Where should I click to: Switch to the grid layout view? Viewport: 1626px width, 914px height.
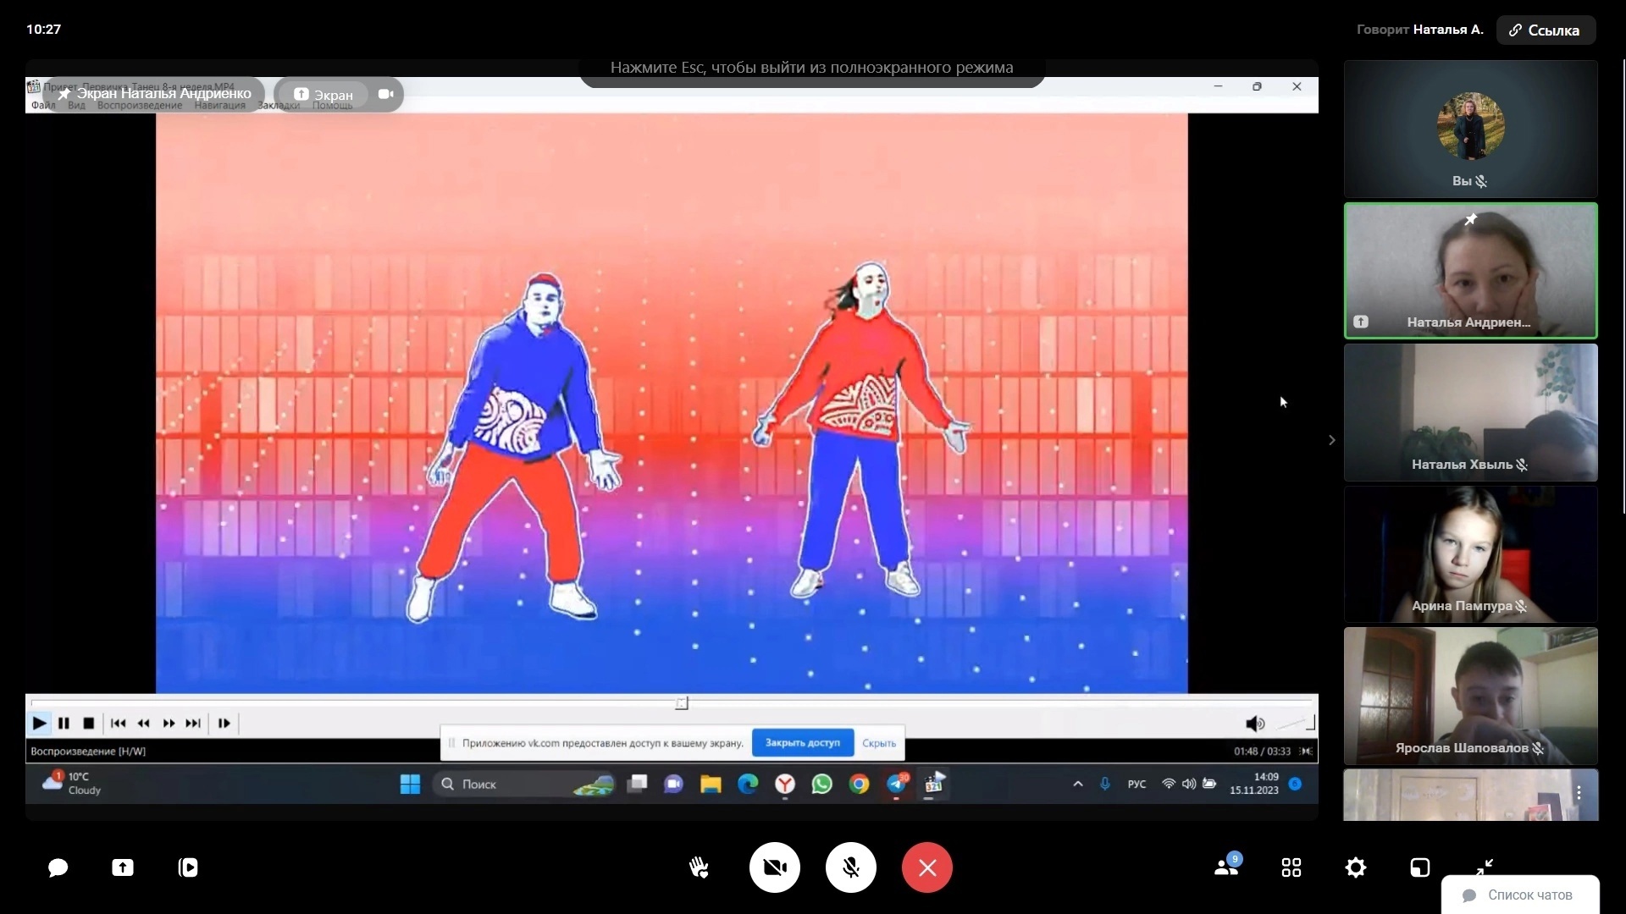pos(1291,867)
